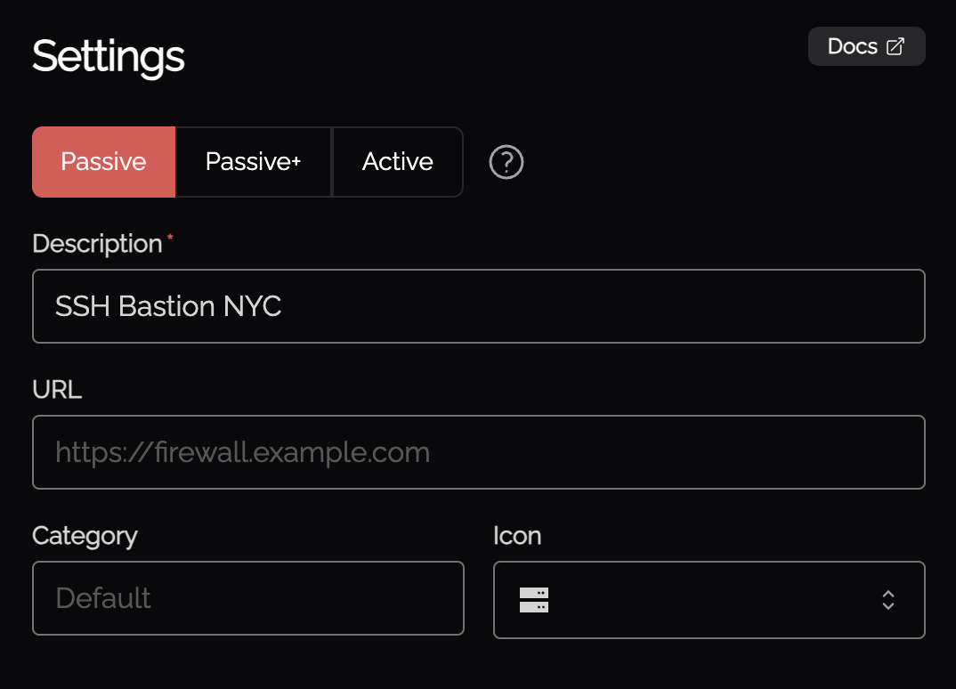This screenshot has height=689, width=956.
Task: Focus the Description input field
Action: [x=478, y=306]
